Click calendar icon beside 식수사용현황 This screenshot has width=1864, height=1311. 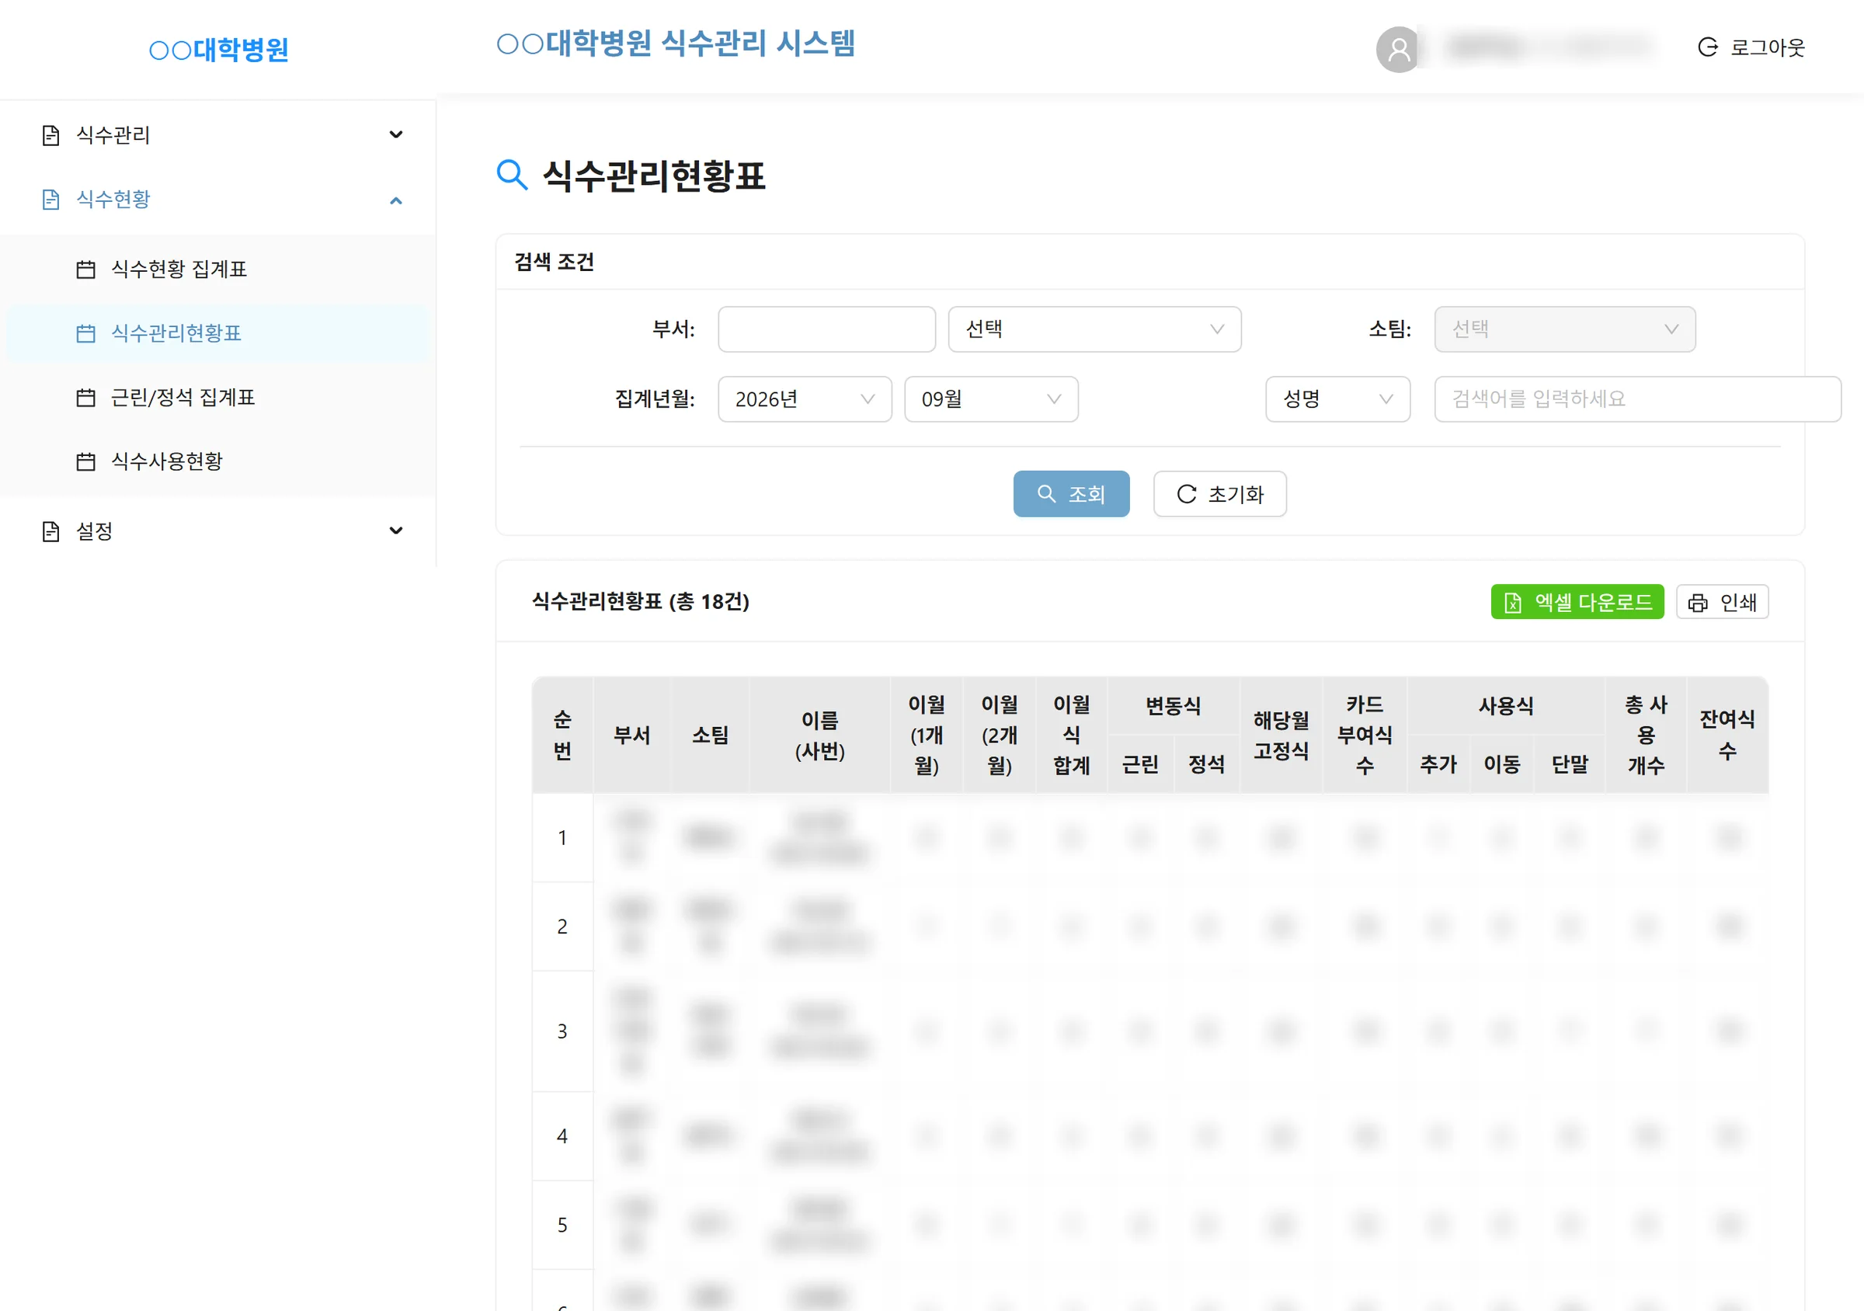pyautogui.click(x=85, y=461)
